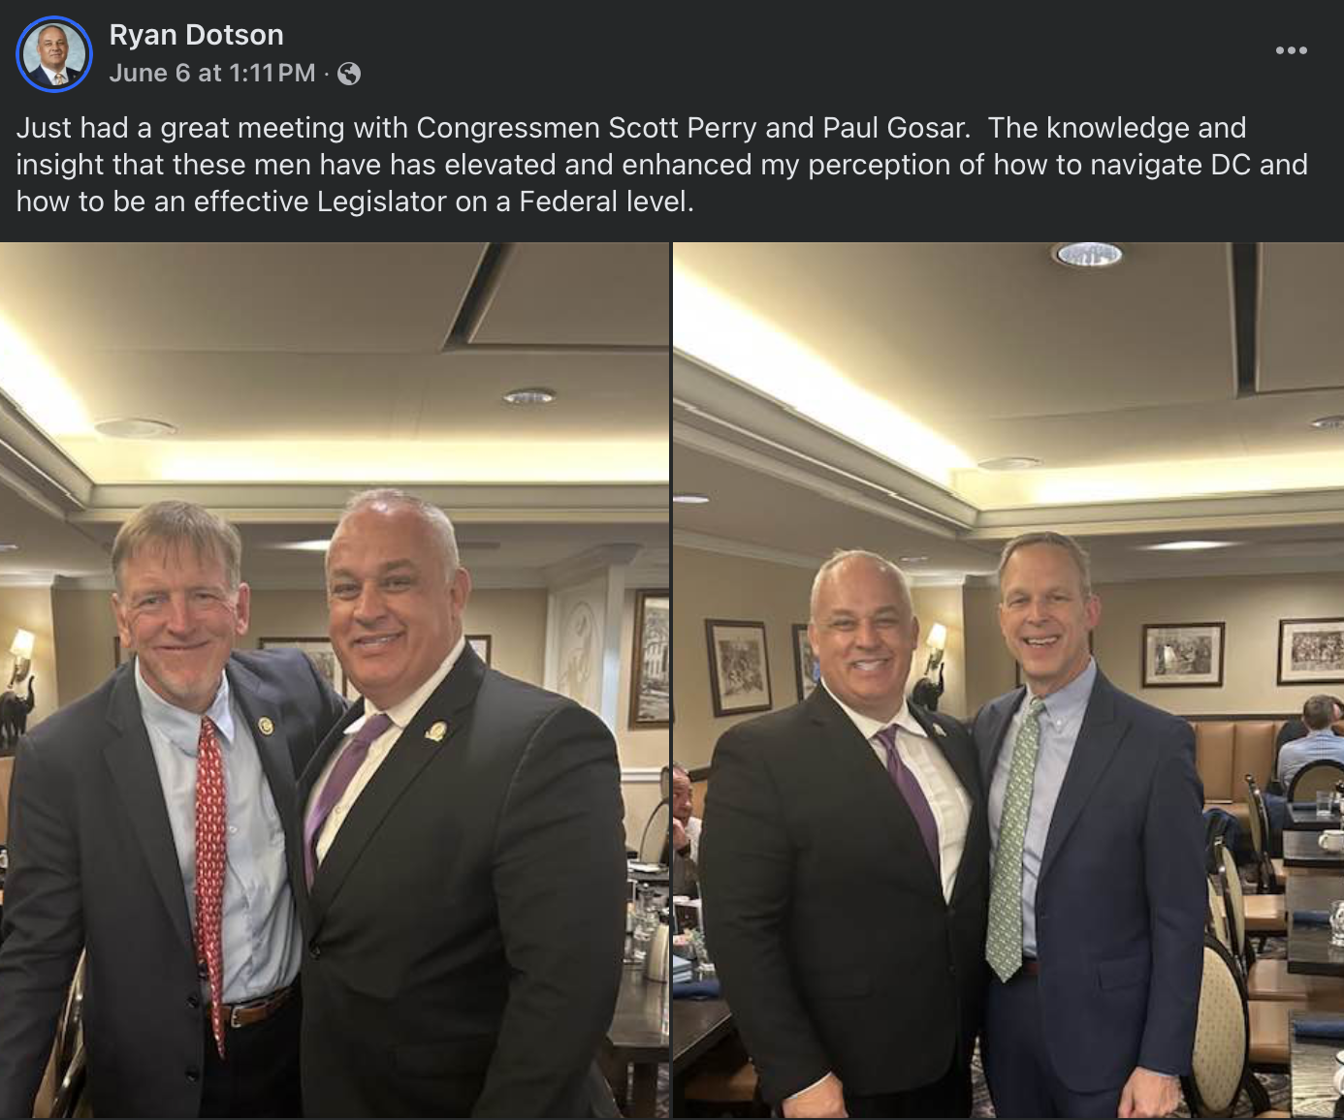This screenshot has height=1120, width=1344.
Task: Open the left photo with red tie
Action: coord(335,680)
